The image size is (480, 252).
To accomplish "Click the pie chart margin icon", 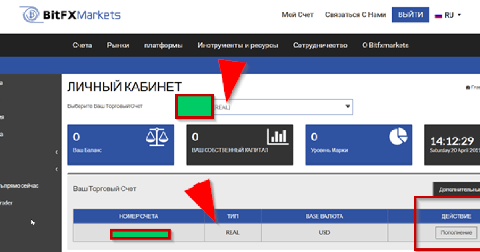I will [398, 136].
